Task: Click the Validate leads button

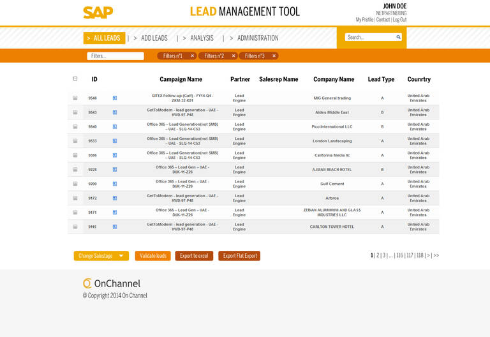Action: click(153, 256)
